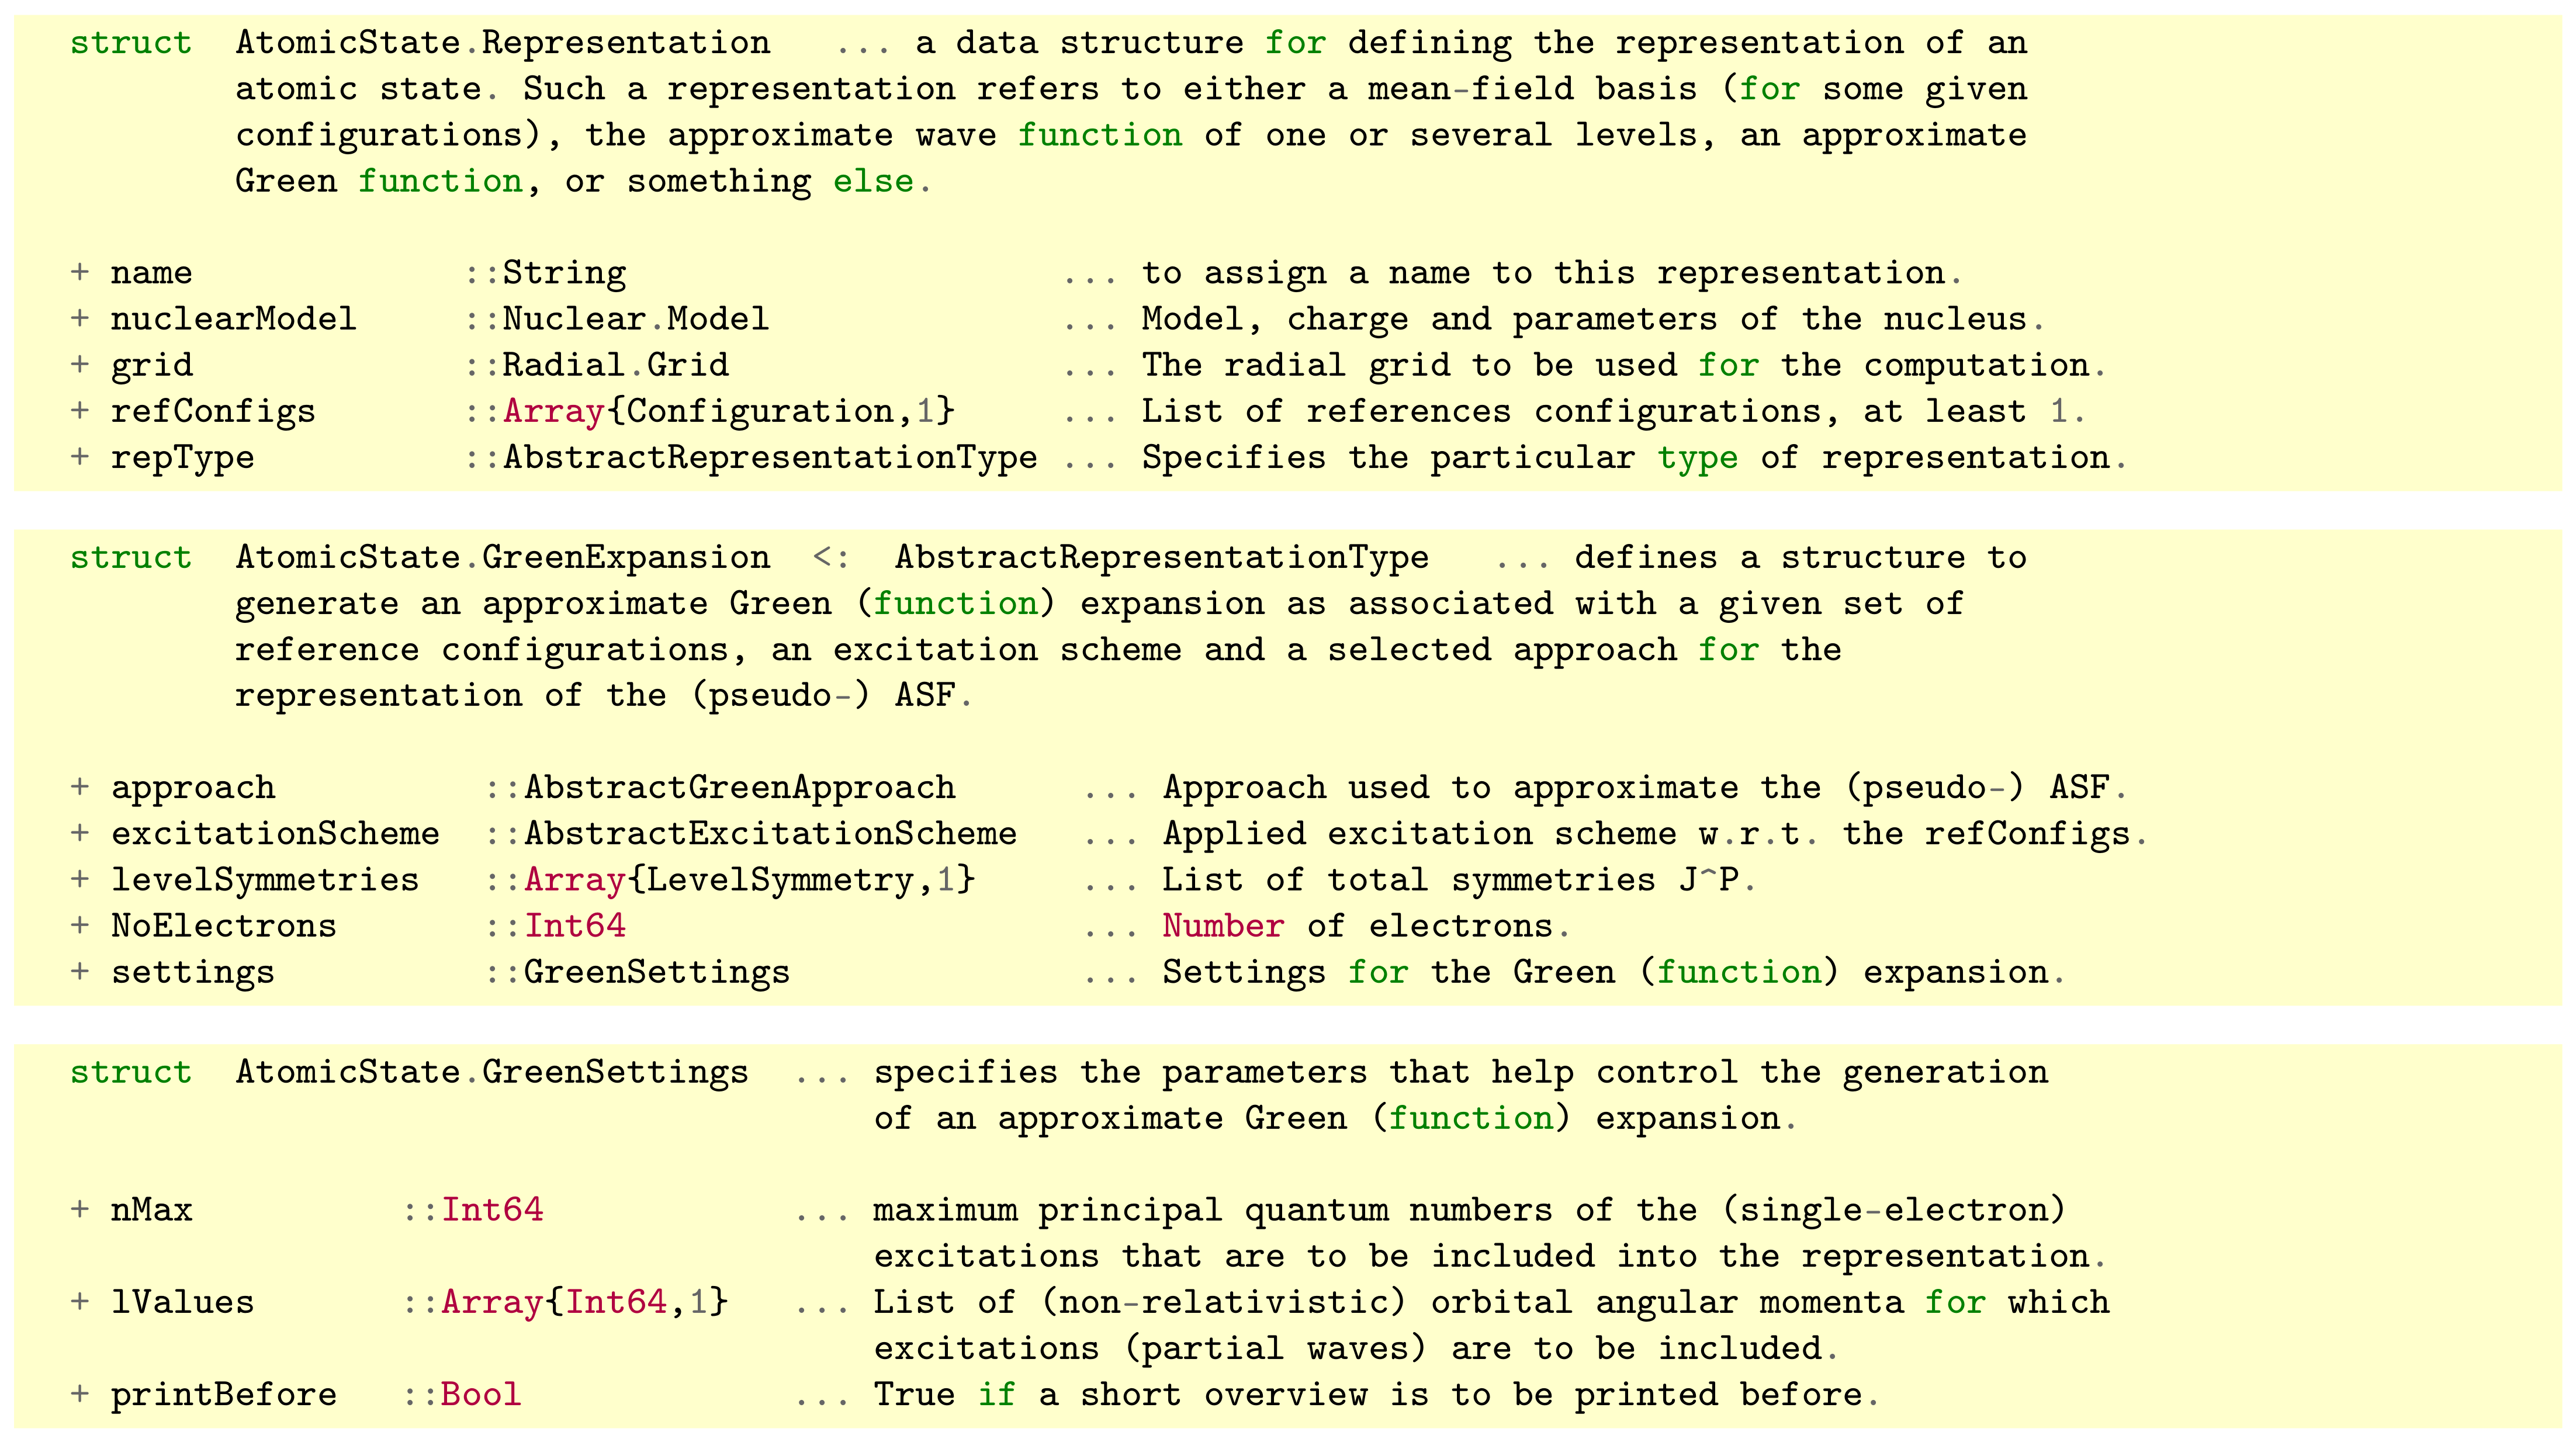Click the GreenSettings type of settings field
This screenshot has height=1442, width=2576.
pyautogui.click(x=656, y=972)
